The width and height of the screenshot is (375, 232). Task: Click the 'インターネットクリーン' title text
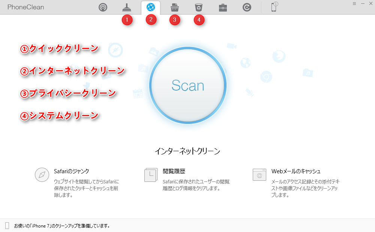click(x=187, y=151)
